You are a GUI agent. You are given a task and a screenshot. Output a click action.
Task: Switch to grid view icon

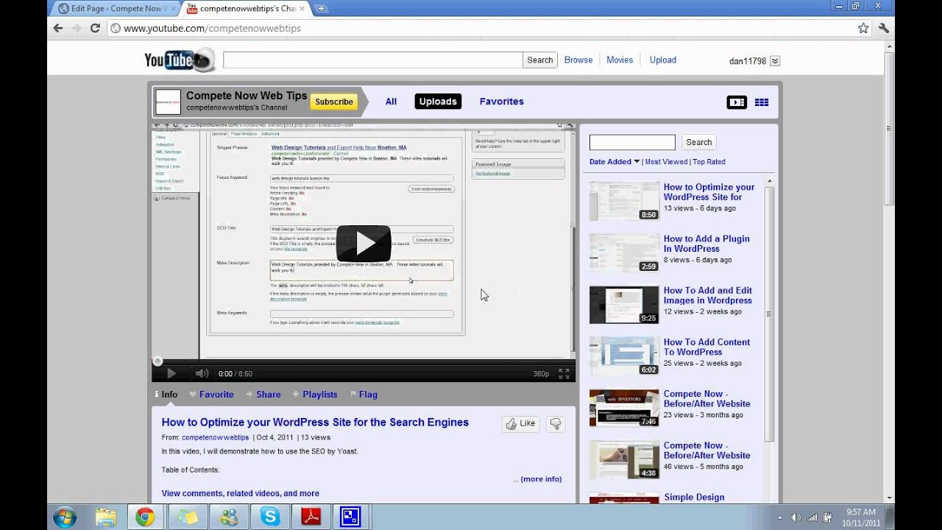click(x=762, y=102)
